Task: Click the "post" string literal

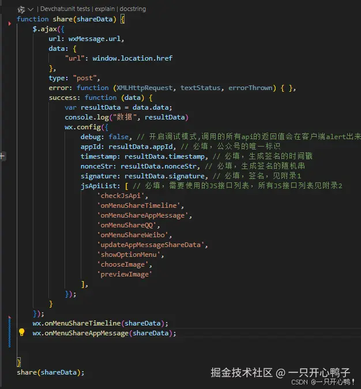Action: 85,78
